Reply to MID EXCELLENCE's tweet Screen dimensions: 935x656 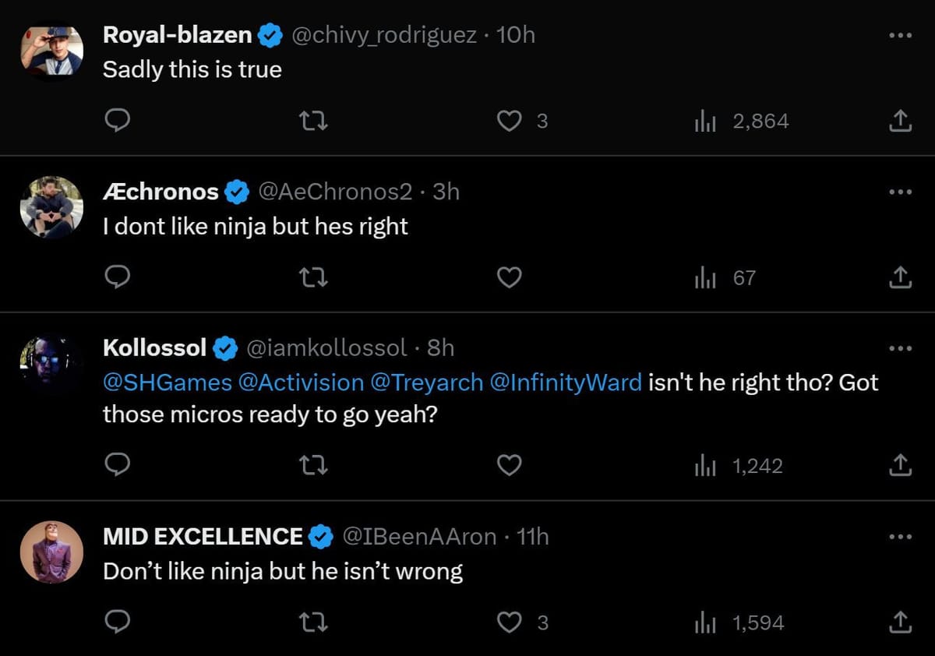coord(117,622)
